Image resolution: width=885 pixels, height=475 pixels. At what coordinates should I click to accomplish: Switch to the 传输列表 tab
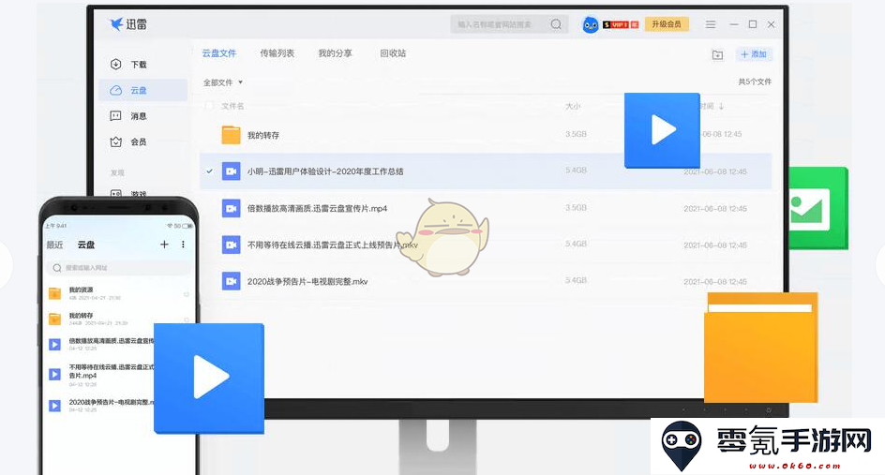(277, 53)
